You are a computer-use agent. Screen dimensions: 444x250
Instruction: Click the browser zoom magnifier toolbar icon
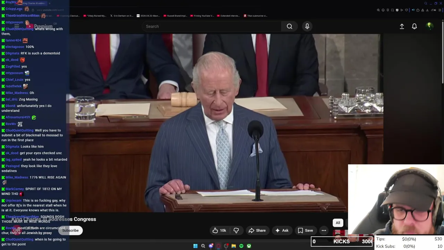click(378, 10)
